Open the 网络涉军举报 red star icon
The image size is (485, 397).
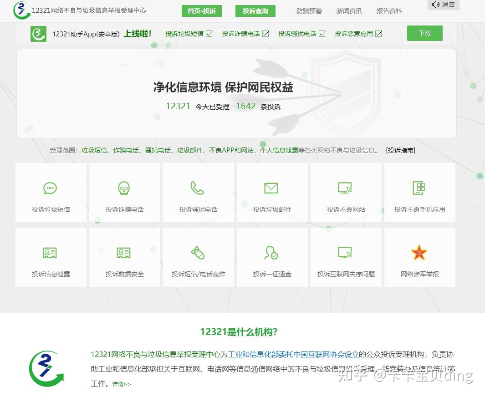tap(419, 253)
